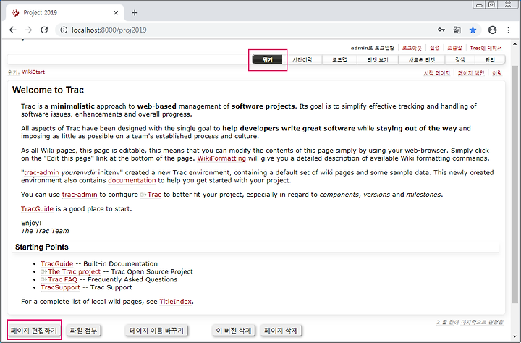
Task: Open the 시간이력 (Timeline) tab
Action: [302, 59]
